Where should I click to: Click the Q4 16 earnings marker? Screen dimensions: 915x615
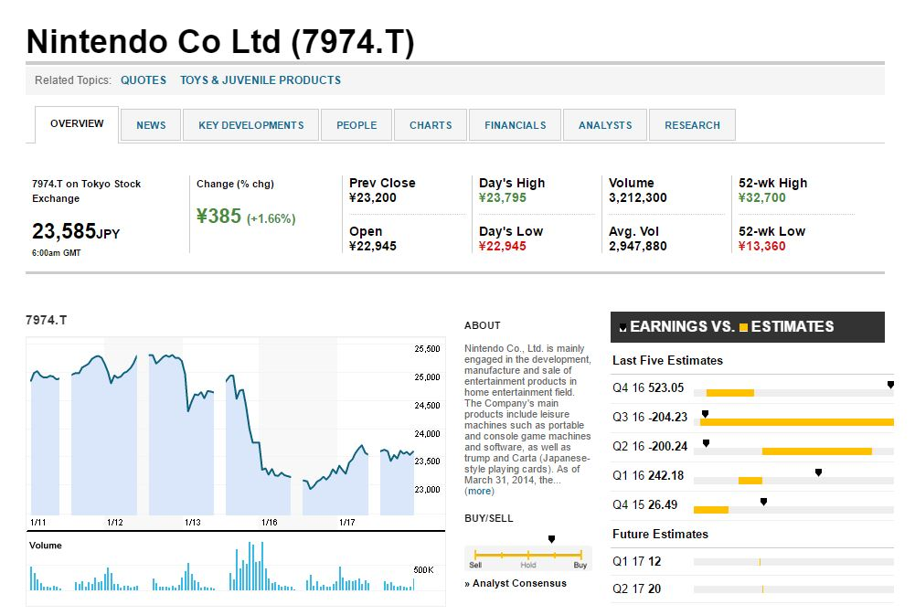(890, 386)
